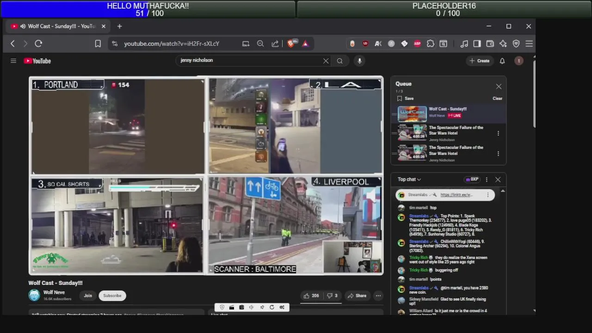This screenshot has height=333, width=592.
Task: Open the extensions puzzle-piece menu
Action: [x=430, y=43]
